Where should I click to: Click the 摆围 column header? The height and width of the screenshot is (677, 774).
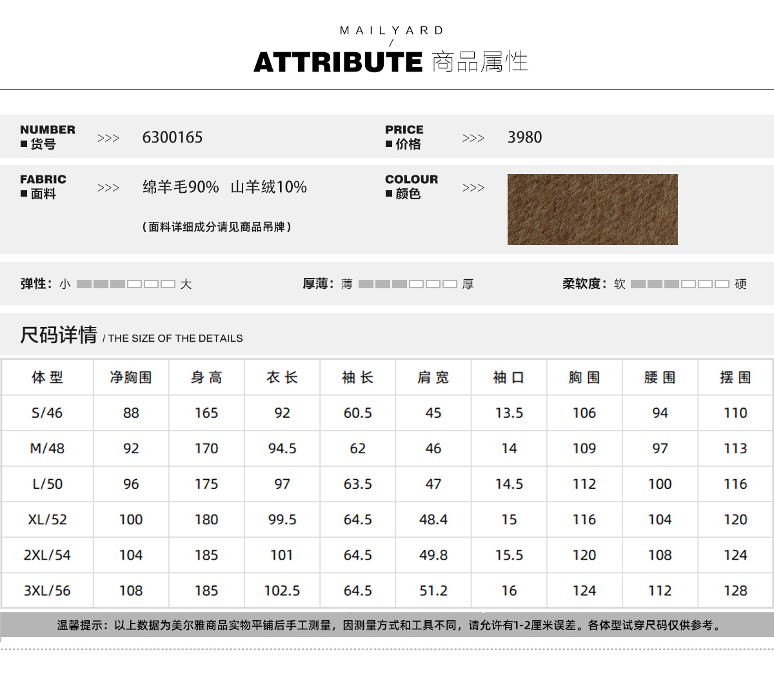[x=735, y=377]
